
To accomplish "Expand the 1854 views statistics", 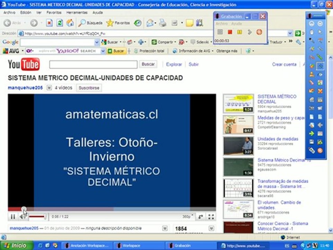I will point(211,228).
